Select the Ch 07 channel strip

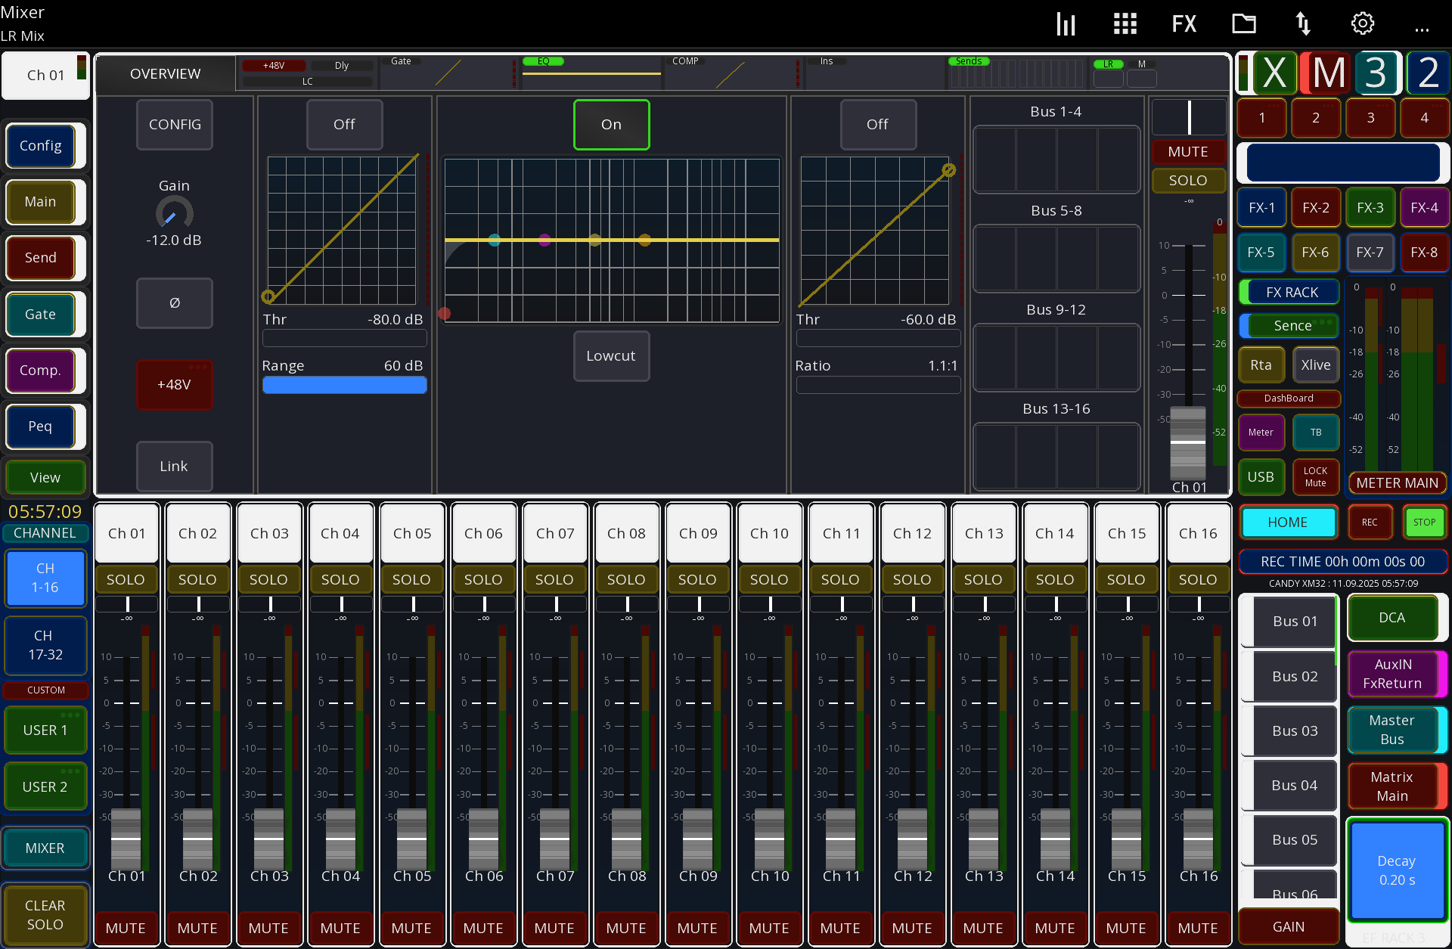(554, 533)
